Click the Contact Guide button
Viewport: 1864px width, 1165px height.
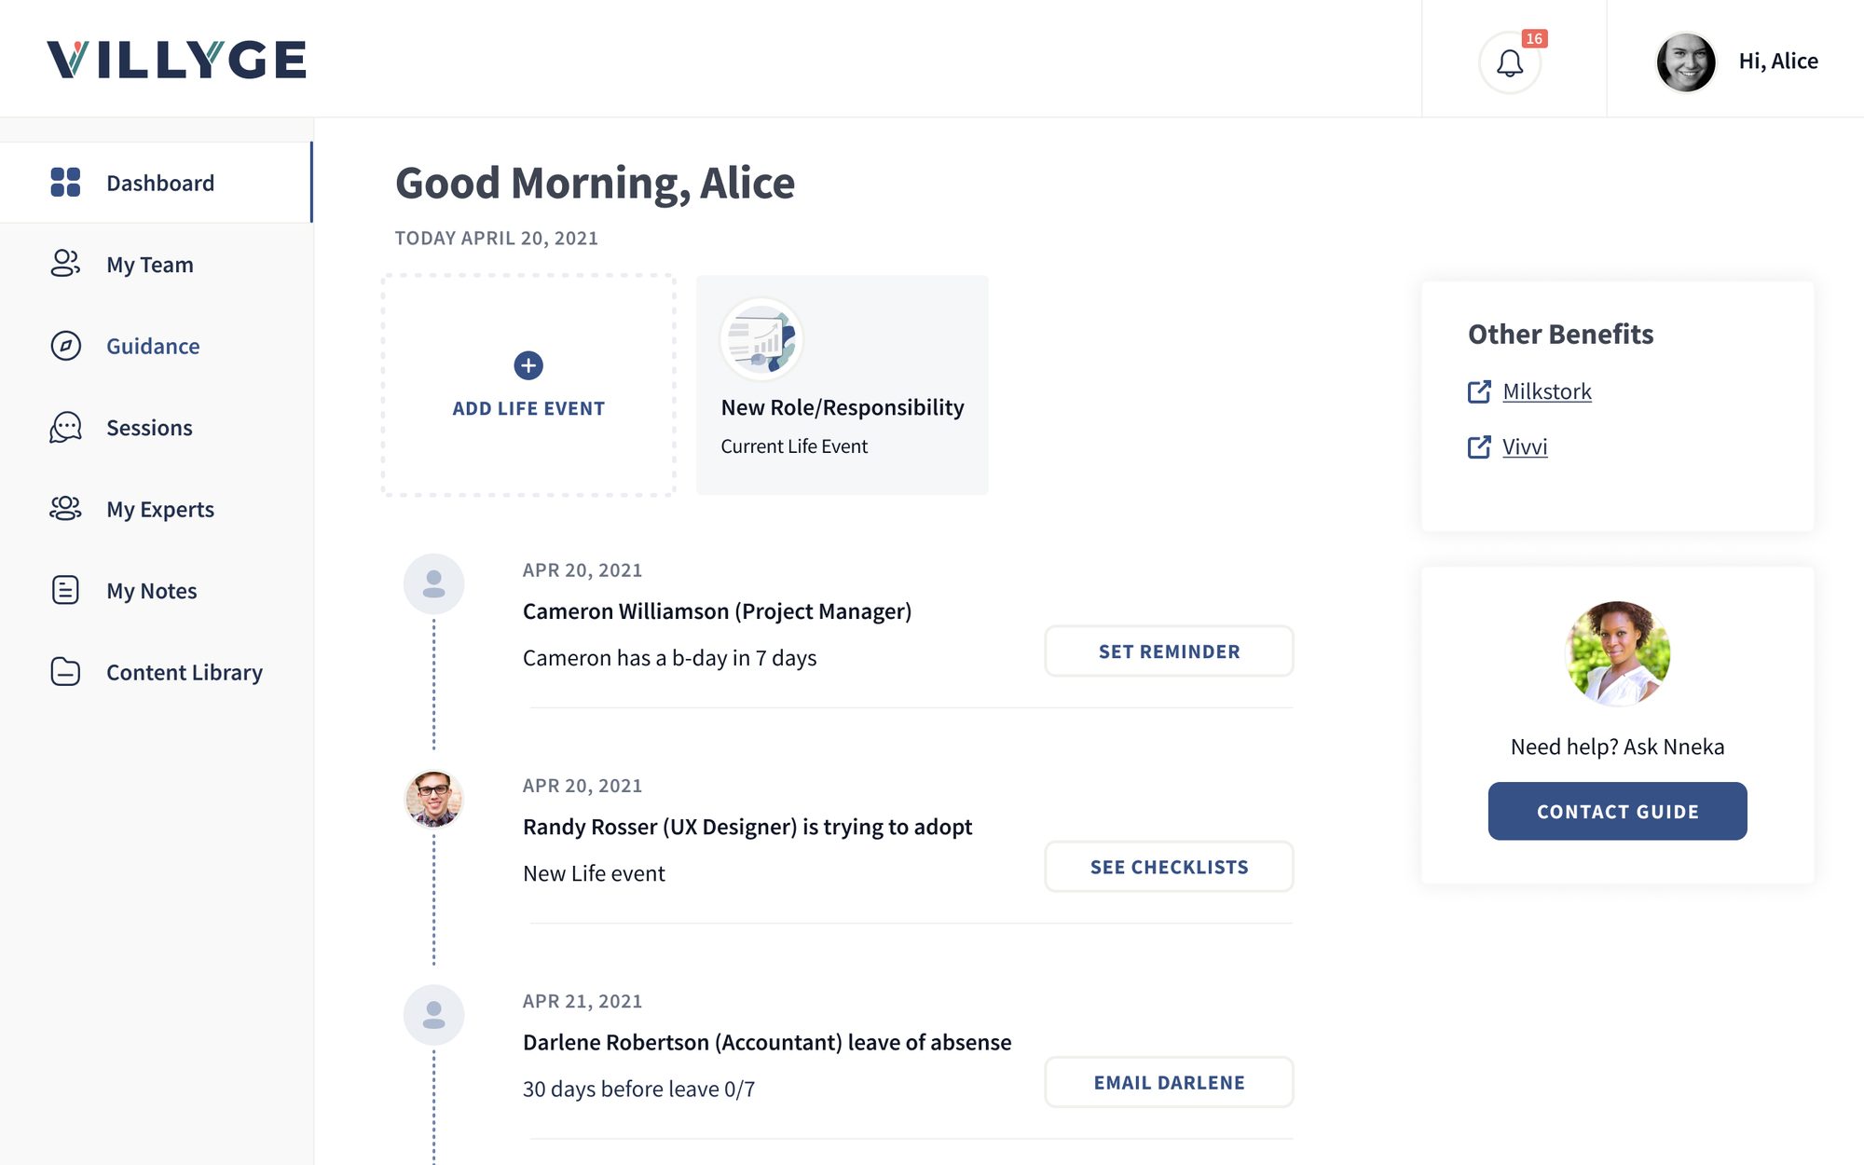click(x=1617, y=811)
